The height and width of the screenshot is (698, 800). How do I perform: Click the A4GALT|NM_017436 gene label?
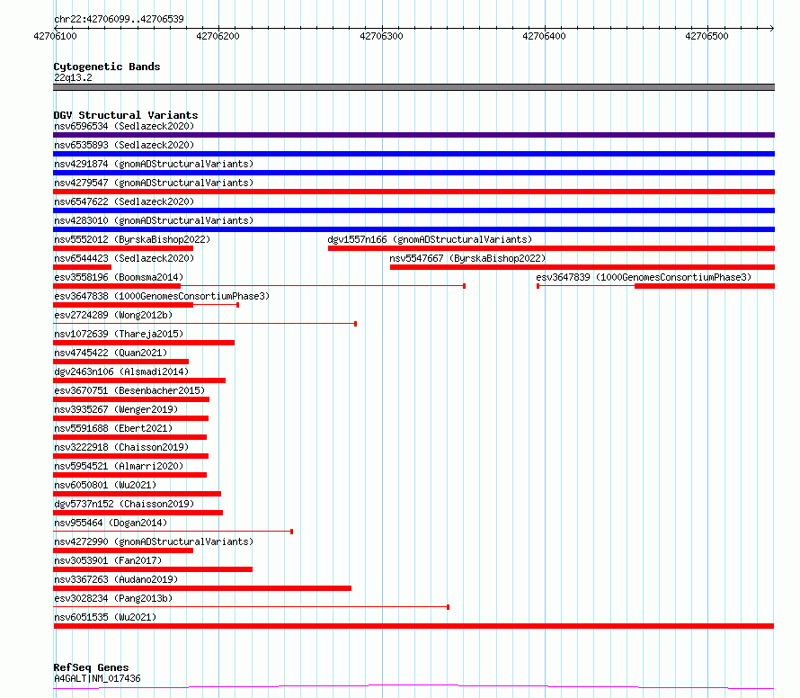coord(97,678)
